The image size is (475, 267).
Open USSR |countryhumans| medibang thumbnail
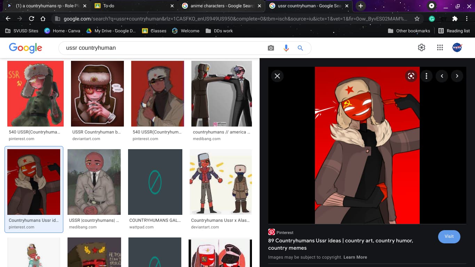(94, 182)
